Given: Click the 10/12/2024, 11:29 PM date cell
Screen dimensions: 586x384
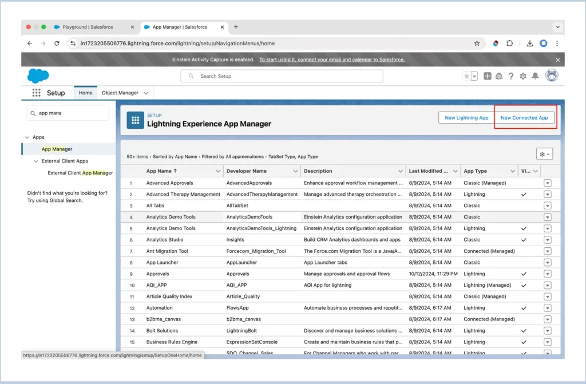Looking at the screenshot, I should pyautogui.click(x=433, y=274).
